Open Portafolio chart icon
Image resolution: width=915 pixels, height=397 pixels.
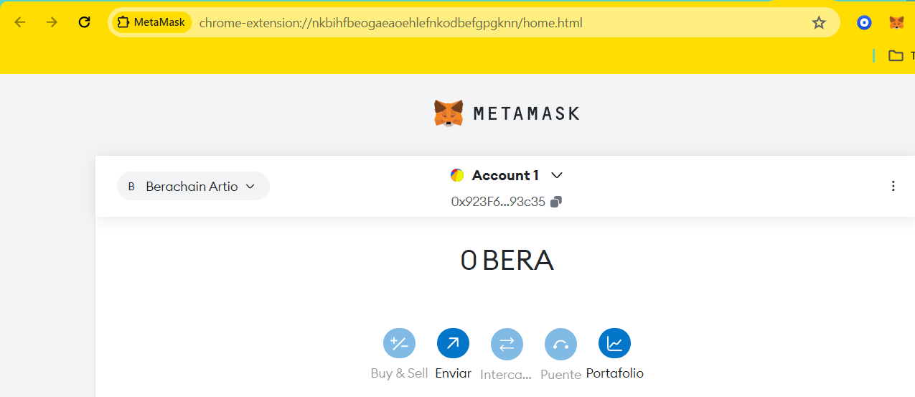pos(614,344)
